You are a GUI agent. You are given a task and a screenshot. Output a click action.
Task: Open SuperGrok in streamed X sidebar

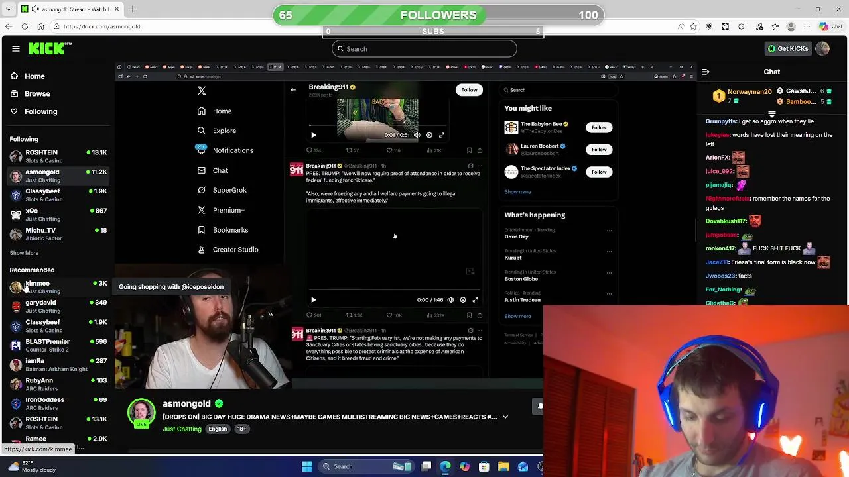pos(222,190)
